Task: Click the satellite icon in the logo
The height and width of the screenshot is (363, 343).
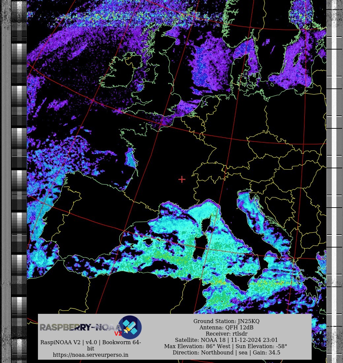Action: pyautogui.click(x=130, y=327)
